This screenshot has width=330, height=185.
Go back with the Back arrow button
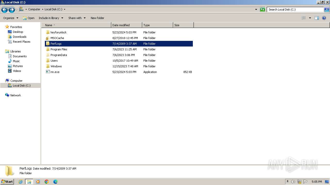4,10
